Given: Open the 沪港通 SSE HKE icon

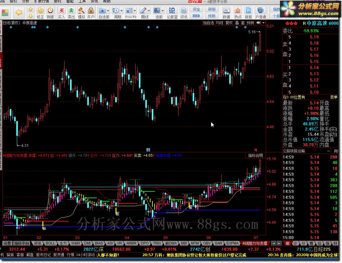Looking at the screenshot, I should coord(260,10).
